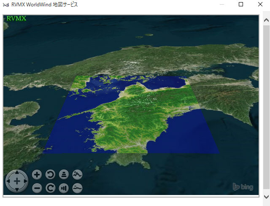Pan the map down using the south arrow
Screen dimensions: 270x206
click(17, 190)
